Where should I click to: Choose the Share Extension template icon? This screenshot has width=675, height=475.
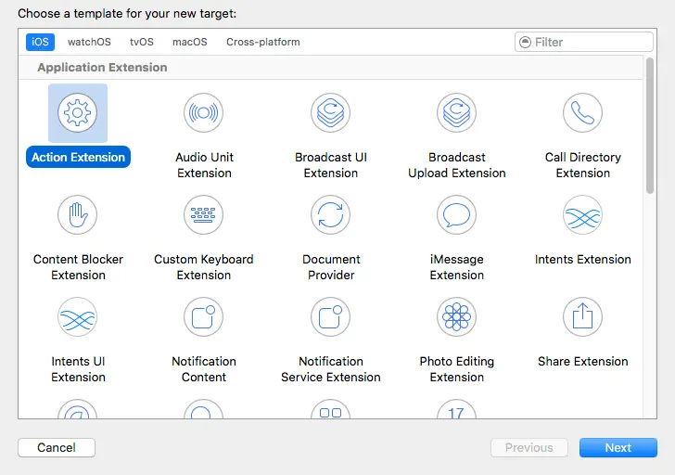(582, 317)
